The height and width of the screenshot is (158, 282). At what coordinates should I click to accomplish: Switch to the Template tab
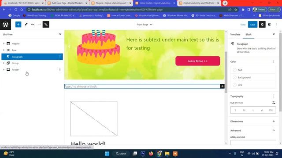tap(235, 34)
